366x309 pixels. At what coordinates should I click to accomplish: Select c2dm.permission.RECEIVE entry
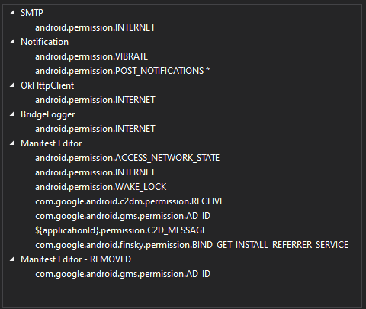(x=130, y=201)
